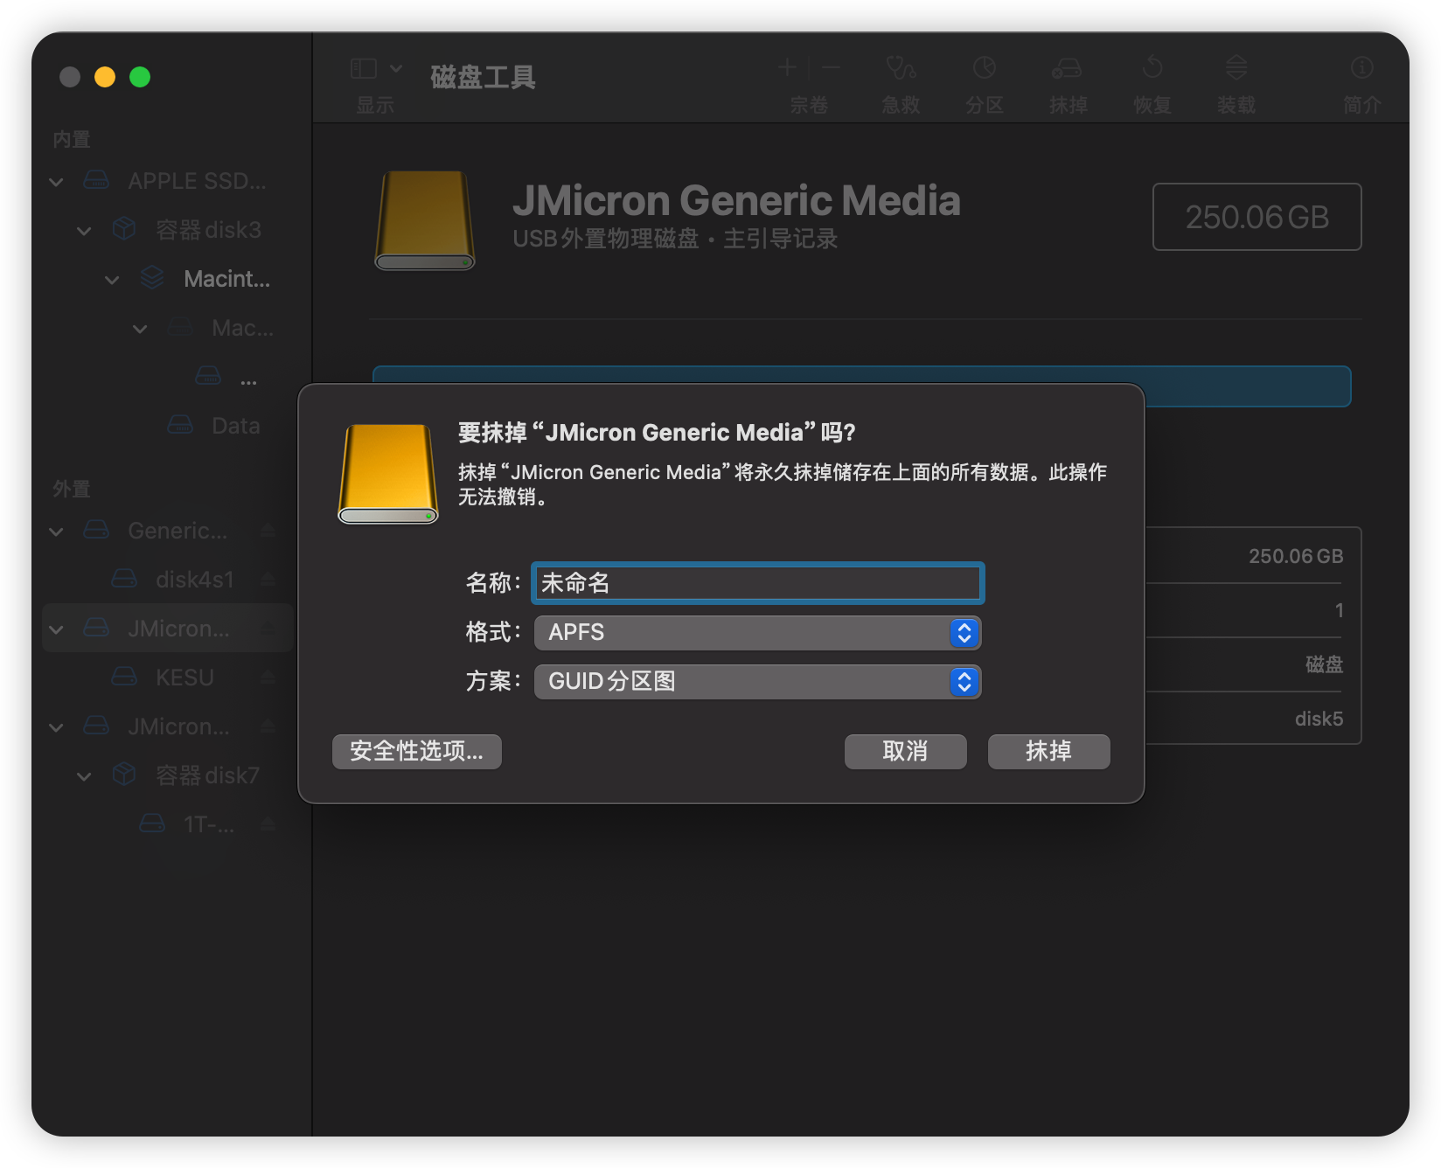
Task: Click the large JMicron drive icon in header
Action: pos(425,220)
